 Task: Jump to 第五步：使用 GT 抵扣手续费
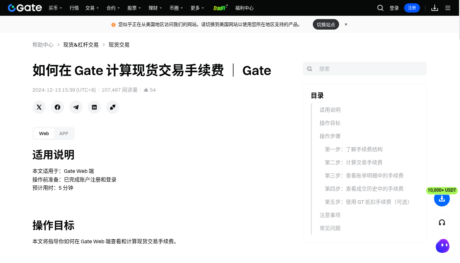point(368,202)
